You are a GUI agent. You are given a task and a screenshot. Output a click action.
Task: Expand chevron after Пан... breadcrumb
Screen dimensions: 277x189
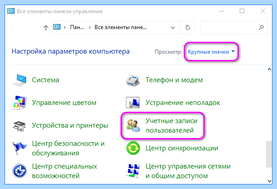(90, 27)
